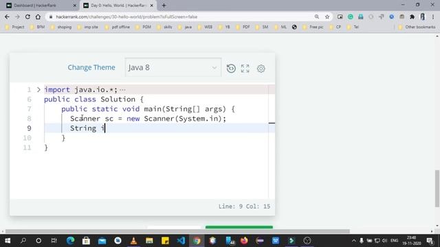
Task: Open Task View from the taskbar
Action: coord(54,241)
